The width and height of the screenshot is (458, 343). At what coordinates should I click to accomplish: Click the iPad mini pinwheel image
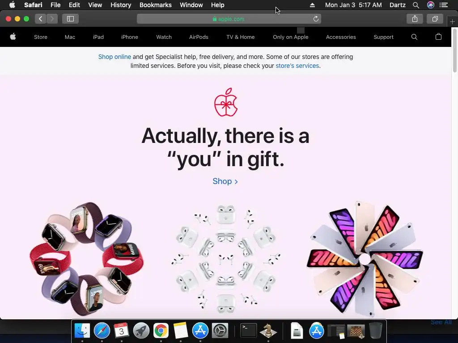365,259
